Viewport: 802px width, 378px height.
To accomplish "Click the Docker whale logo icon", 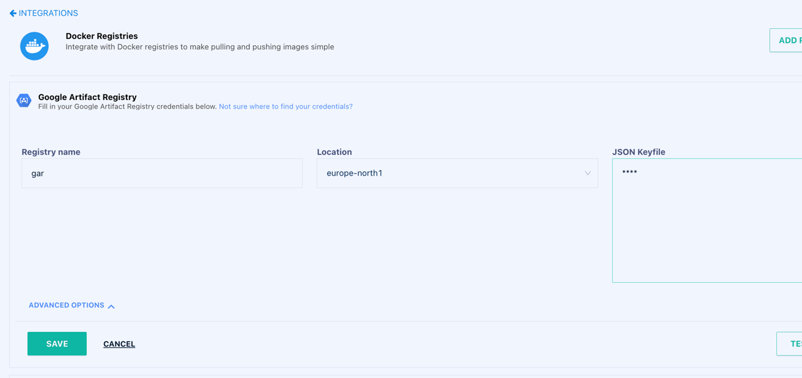I will [34, 46].
